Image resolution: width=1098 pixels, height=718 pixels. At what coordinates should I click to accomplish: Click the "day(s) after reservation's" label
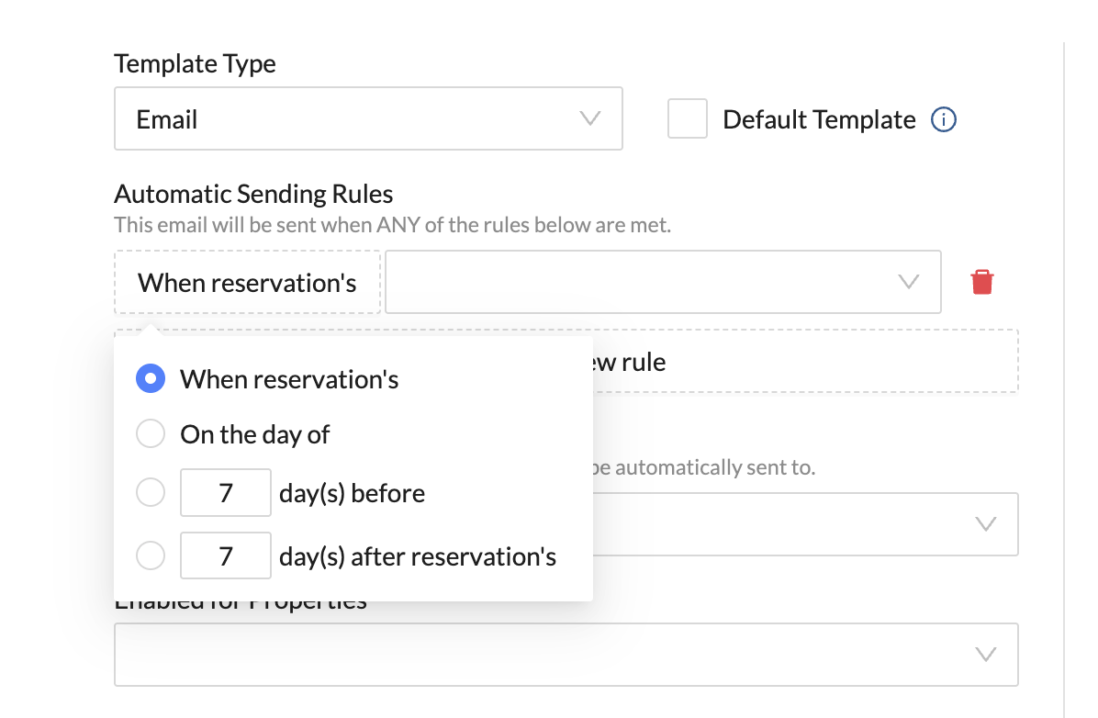tap(418, 555)
